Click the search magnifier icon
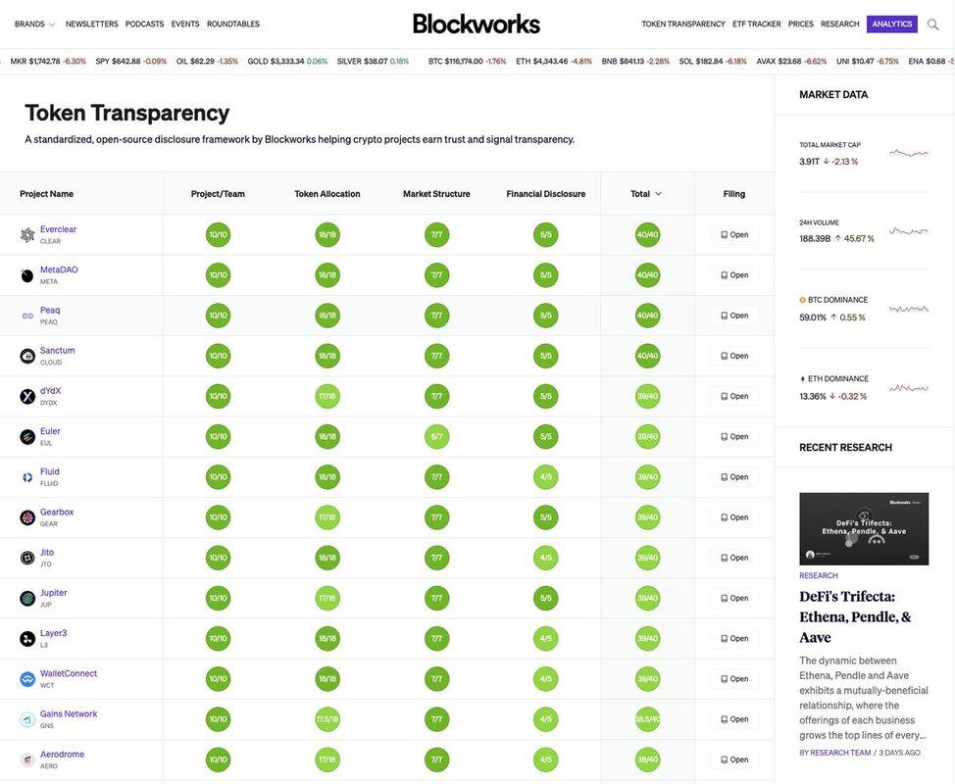The width and height of the screenshot is (955, 784). (932, 24)
